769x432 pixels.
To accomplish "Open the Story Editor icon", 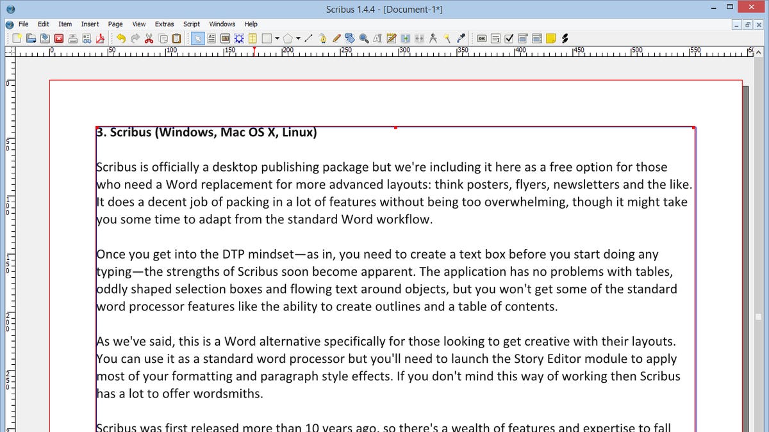I will (392, 38).
